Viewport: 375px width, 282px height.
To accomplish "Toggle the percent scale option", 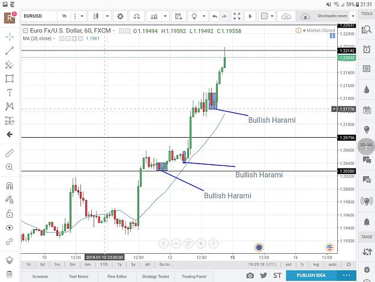I will pos(302,265).
